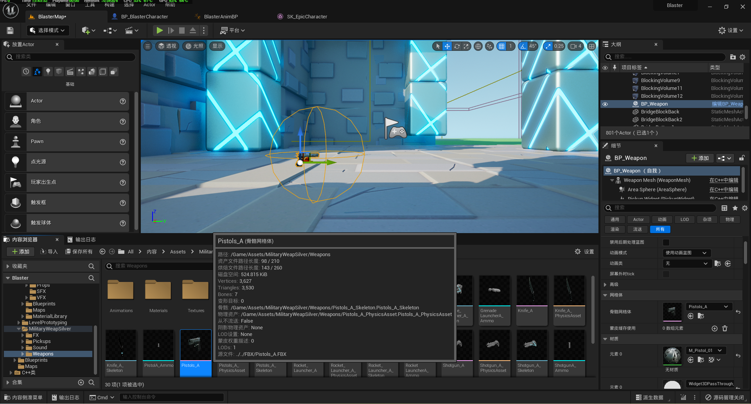This screenshot has height=404, width=751.
Task: Open the Platforms dropdown menu
Action: pos(232,31)
